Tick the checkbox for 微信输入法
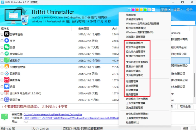Viewport: 196px width, 130px height. click(x=2, y=54)
